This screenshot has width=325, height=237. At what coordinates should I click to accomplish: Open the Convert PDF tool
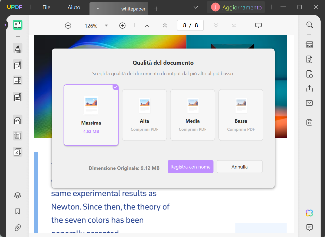point(309,59)
